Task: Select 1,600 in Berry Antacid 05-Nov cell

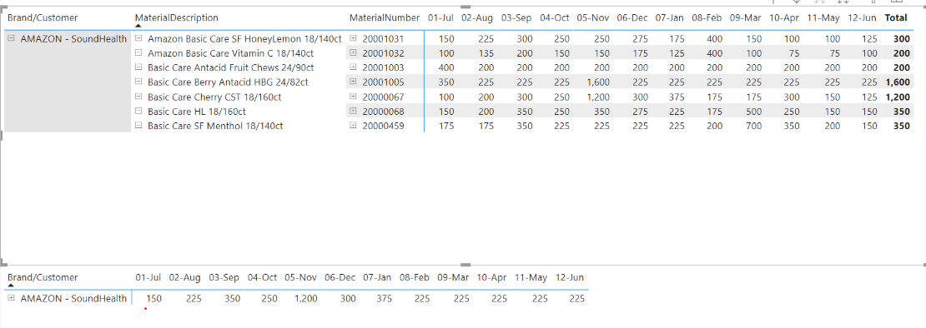Action: [598, 82]
